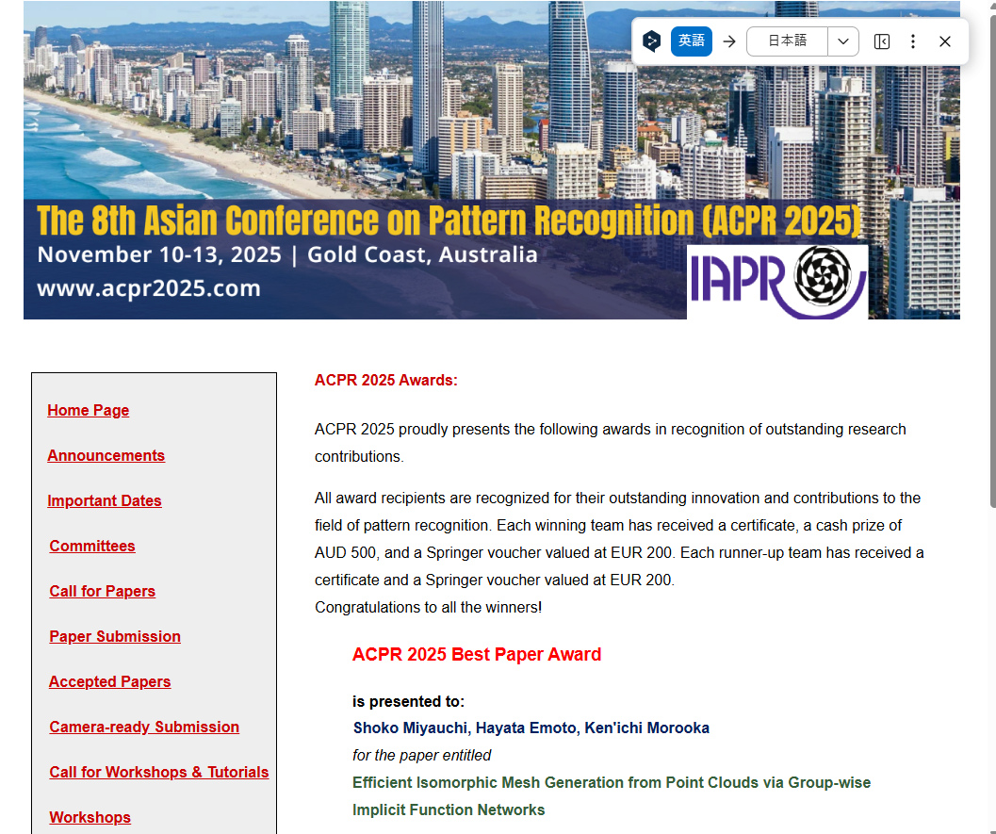This screenshot has width=996, height=834.
Task: Go to the Home Page link
Action: pos(89,410)
